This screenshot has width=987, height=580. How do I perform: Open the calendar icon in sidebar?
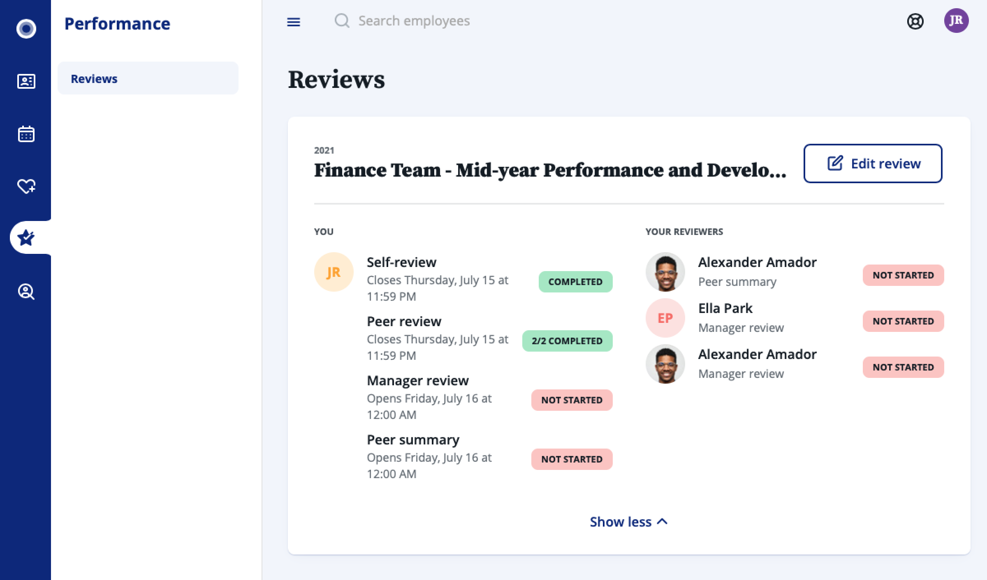pos(26,134)
